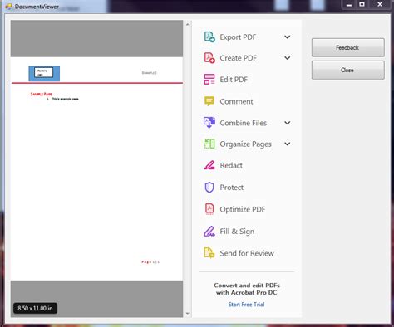Choose the Fill & Sign label
The image size is (394, 327).
click(237, 232)
